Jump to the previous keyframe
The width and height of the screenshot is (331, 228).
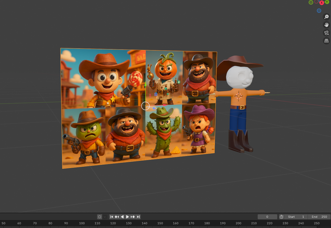(117, 217)
